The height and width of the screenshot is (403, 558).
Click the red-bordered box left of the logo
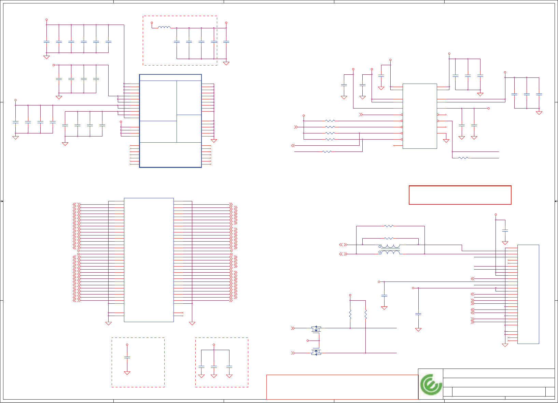pyautogui.click(x=342, y=387)
